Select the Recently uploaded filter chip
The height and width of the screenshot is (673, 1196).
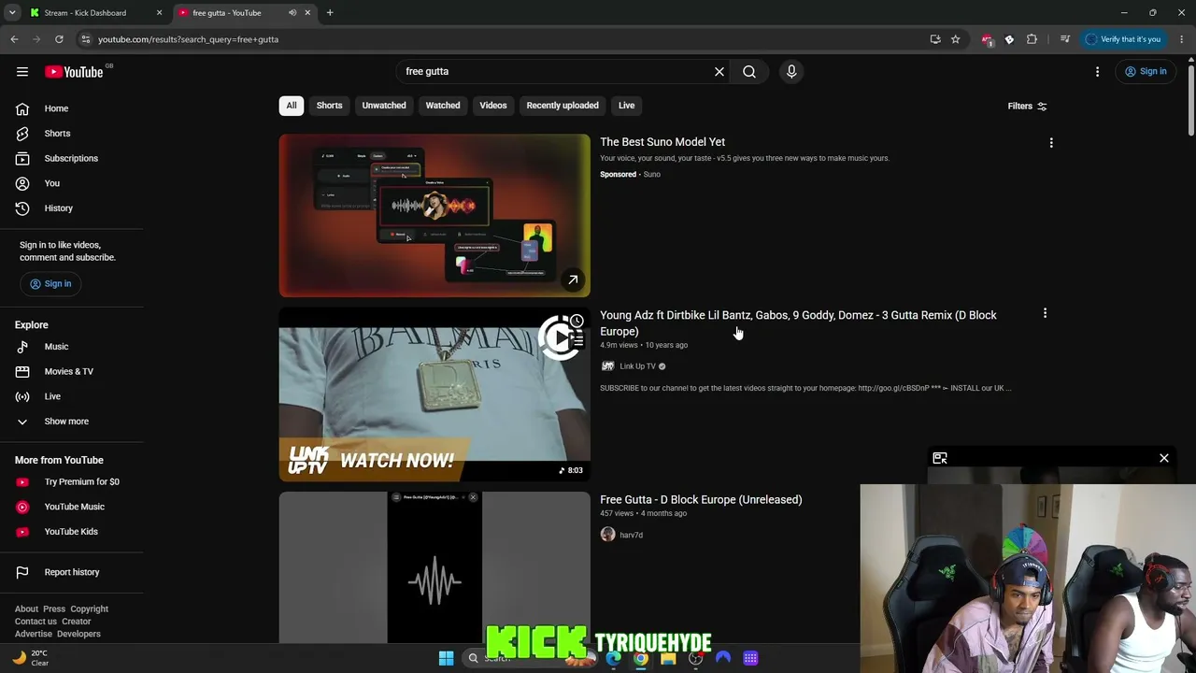click(562, 106)
